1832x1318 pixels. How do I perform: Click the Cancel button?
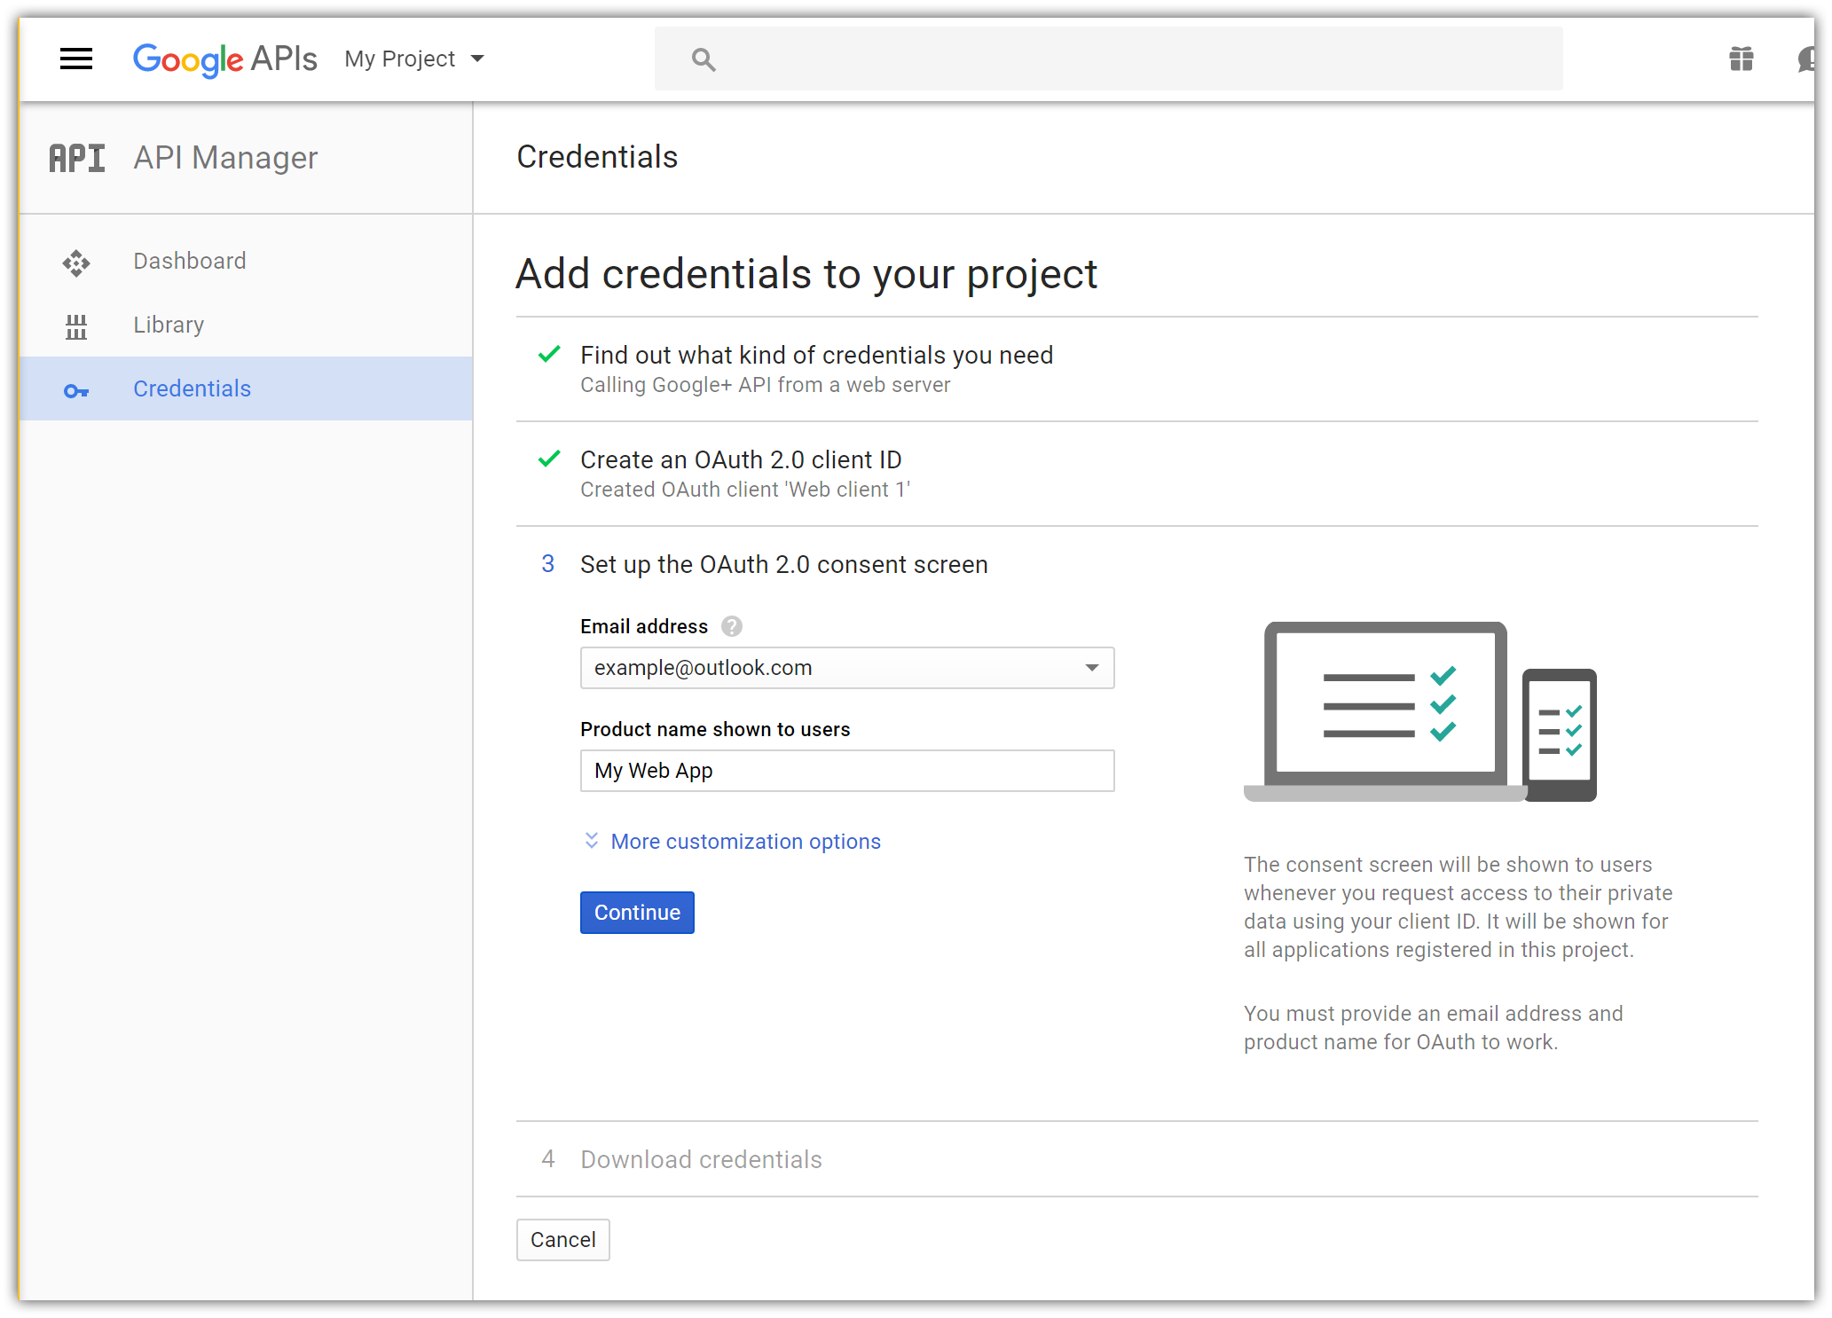(562, 1240)
